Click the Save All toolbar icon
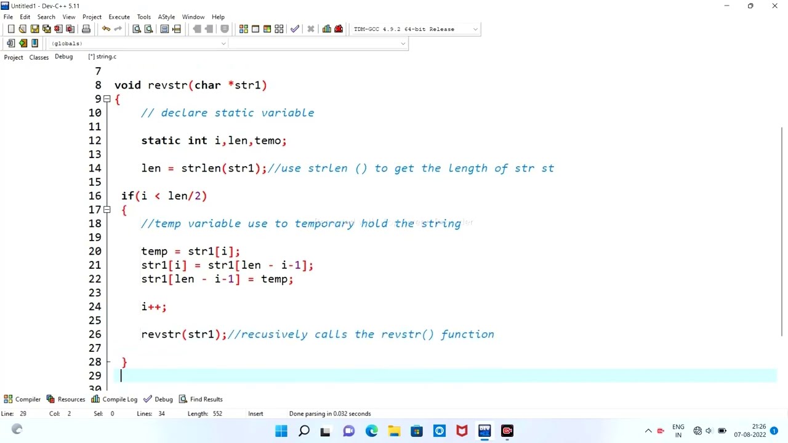Viewport: 788px width, 443px height. click(46, 29)
